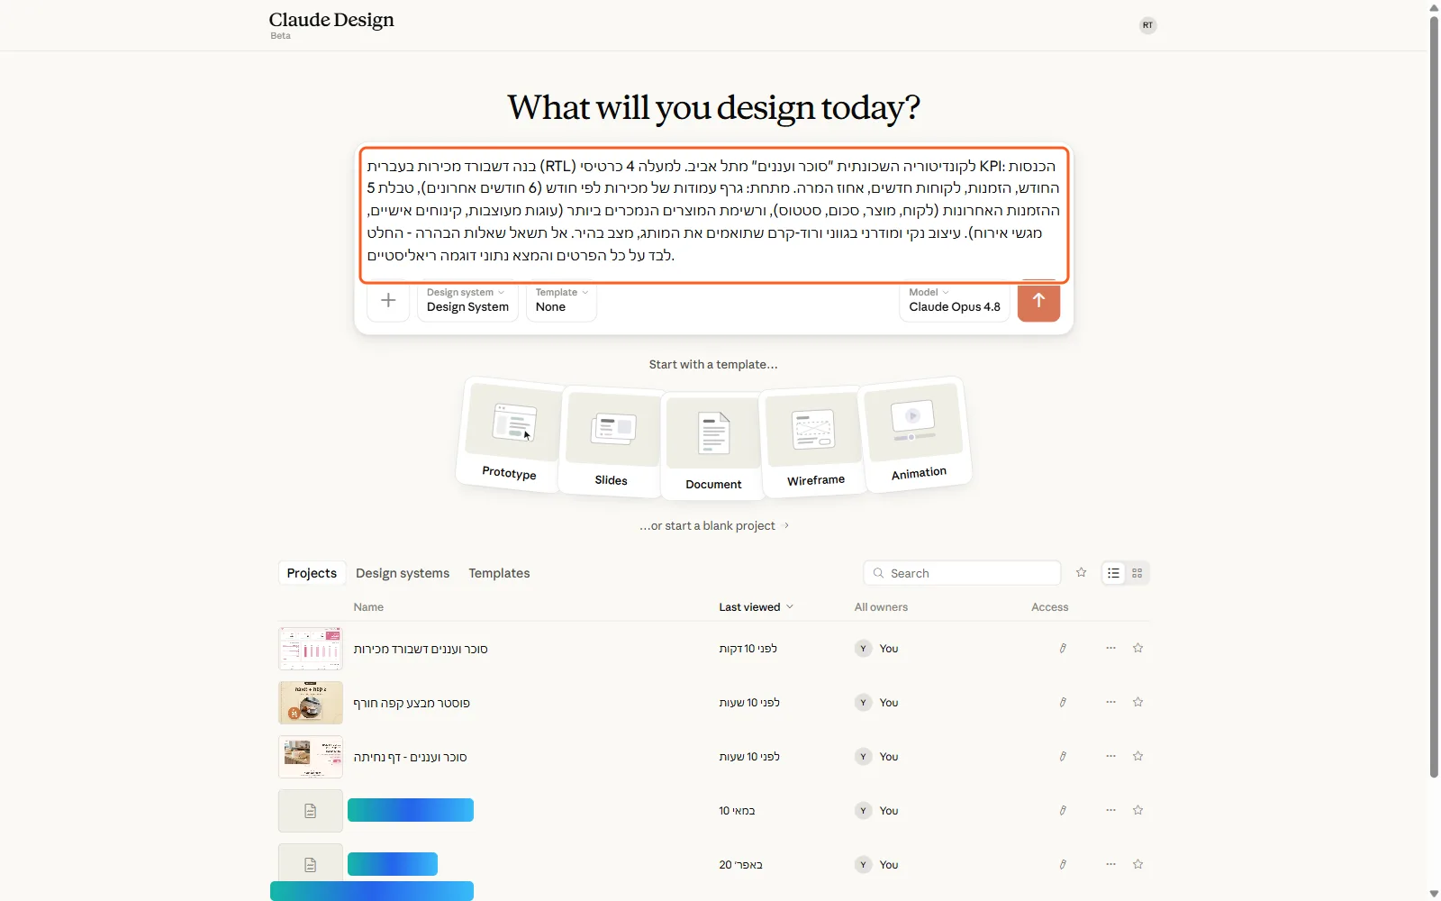Choose the Document template card
This screenshot has width=1441, height=901.
(x=713, y=445)
